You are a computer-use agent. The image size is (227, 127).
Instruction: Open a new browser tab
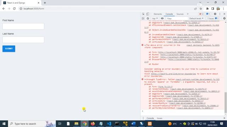pyautogui.click(x=45, y=3)
